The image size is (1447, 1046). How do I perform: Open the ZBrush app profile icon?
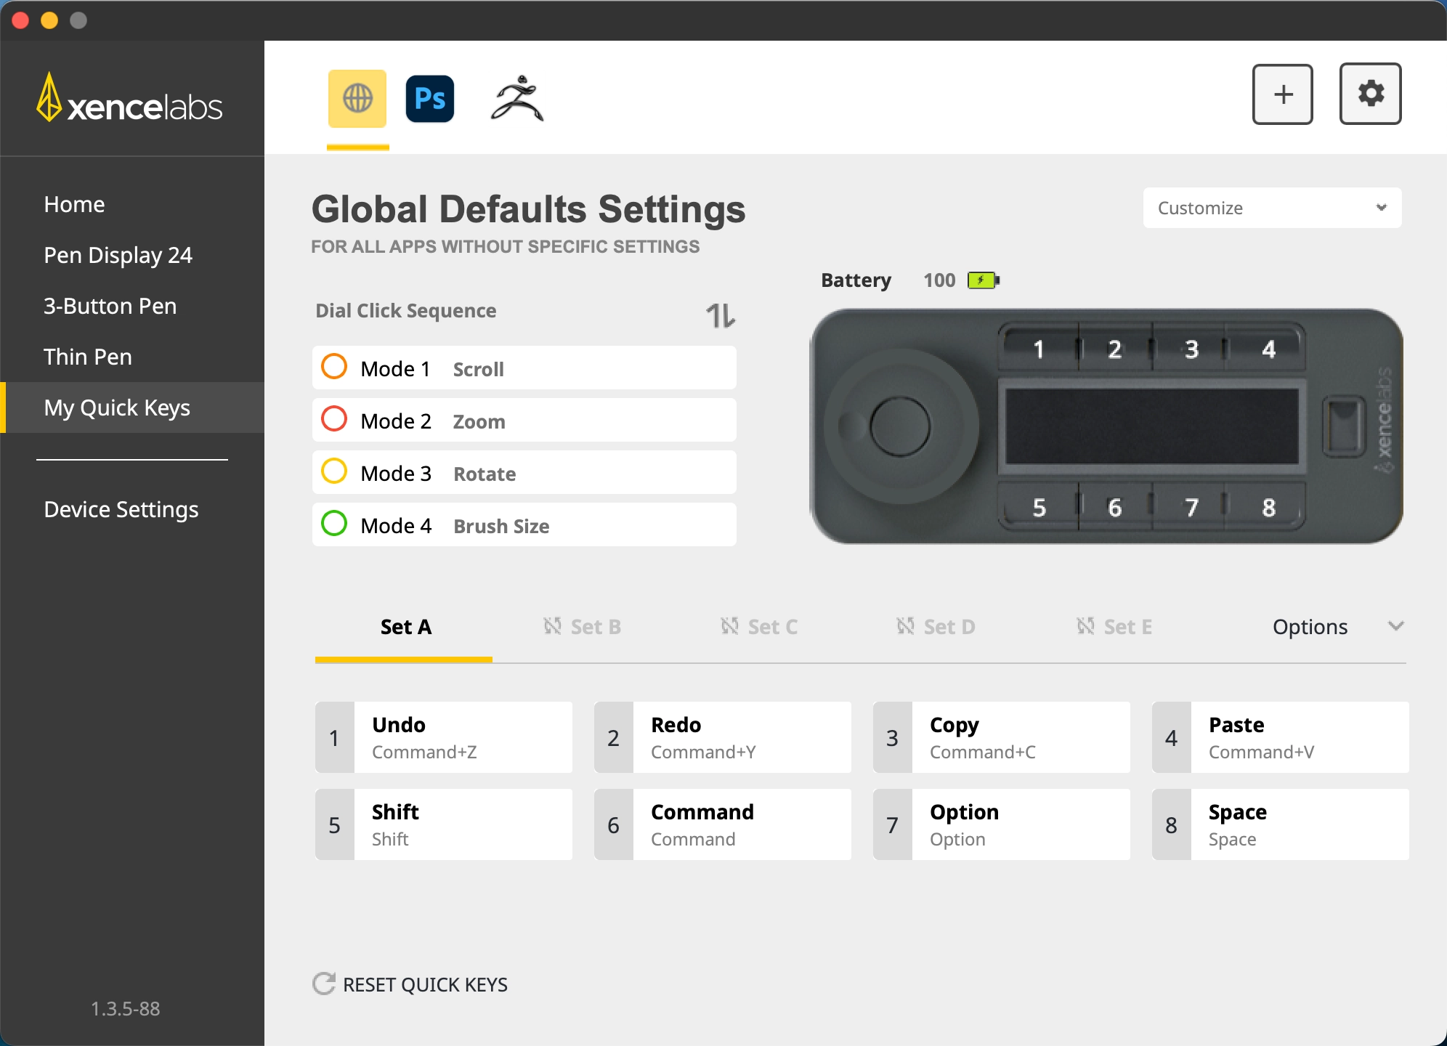point(517,99)
